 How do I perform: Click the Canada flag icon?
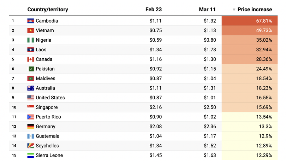(30, 59)
